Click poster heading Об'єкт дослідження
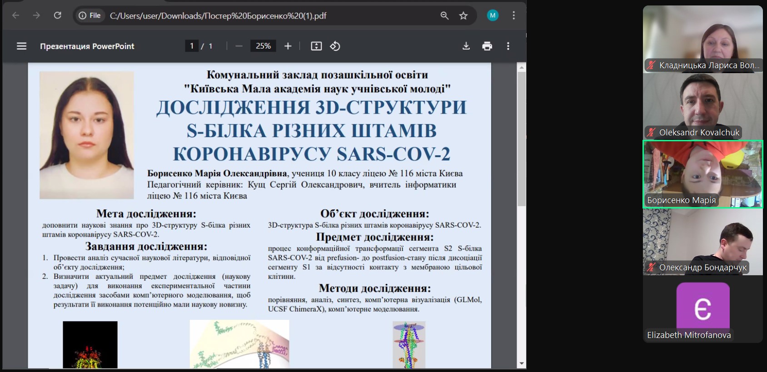Viewport: 767px width, 372px height. pyautogui.click(x=375, y=213)
